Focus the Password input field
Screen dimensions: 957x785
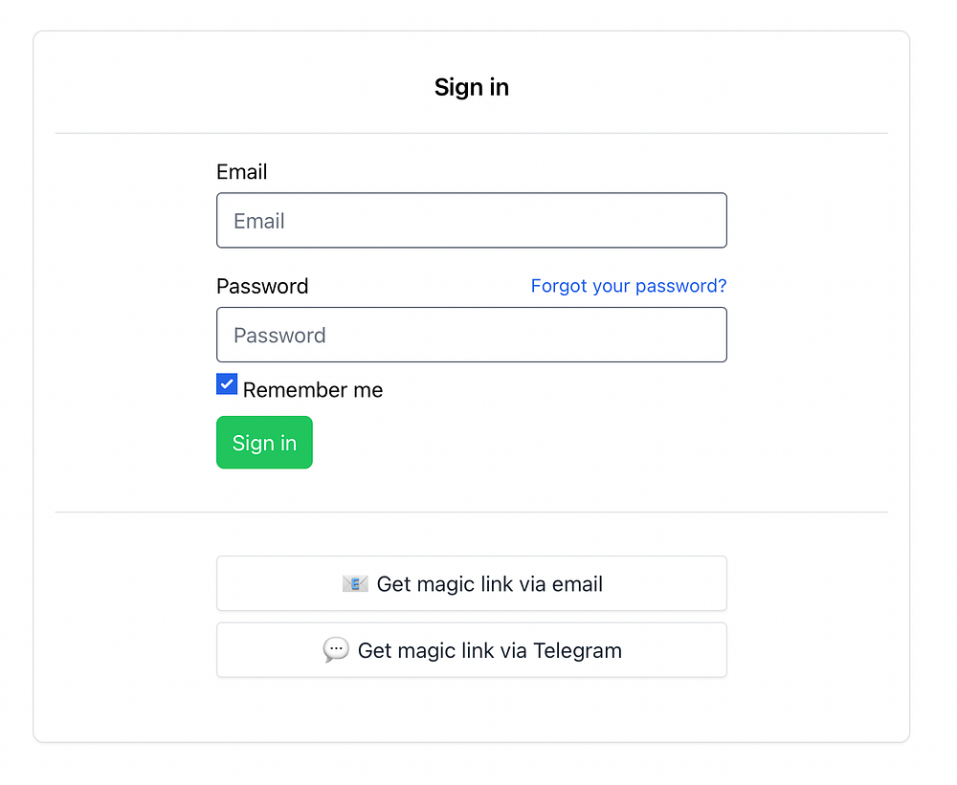[x=471, y=336]
